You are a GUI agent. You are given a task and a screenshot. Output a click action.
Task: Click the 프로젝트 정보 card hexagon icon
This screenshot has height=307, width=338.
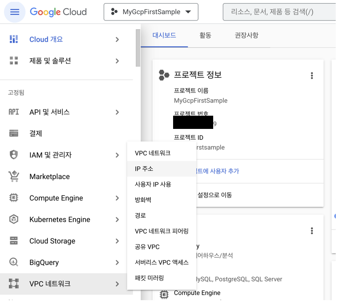[164, 75]
